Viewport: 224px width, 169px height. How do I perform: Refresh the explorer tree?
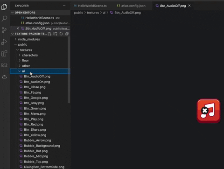click(61, 34)
